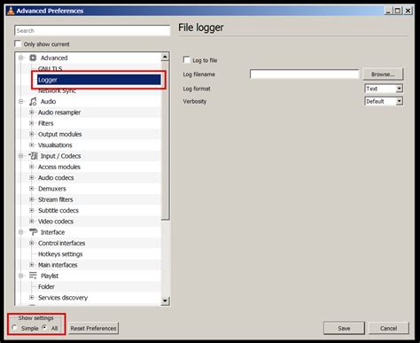Image resolution: width=420 pixels, height=343 pixels.
Task: Click the Interface paint roller icon
Action: point(33,232)
